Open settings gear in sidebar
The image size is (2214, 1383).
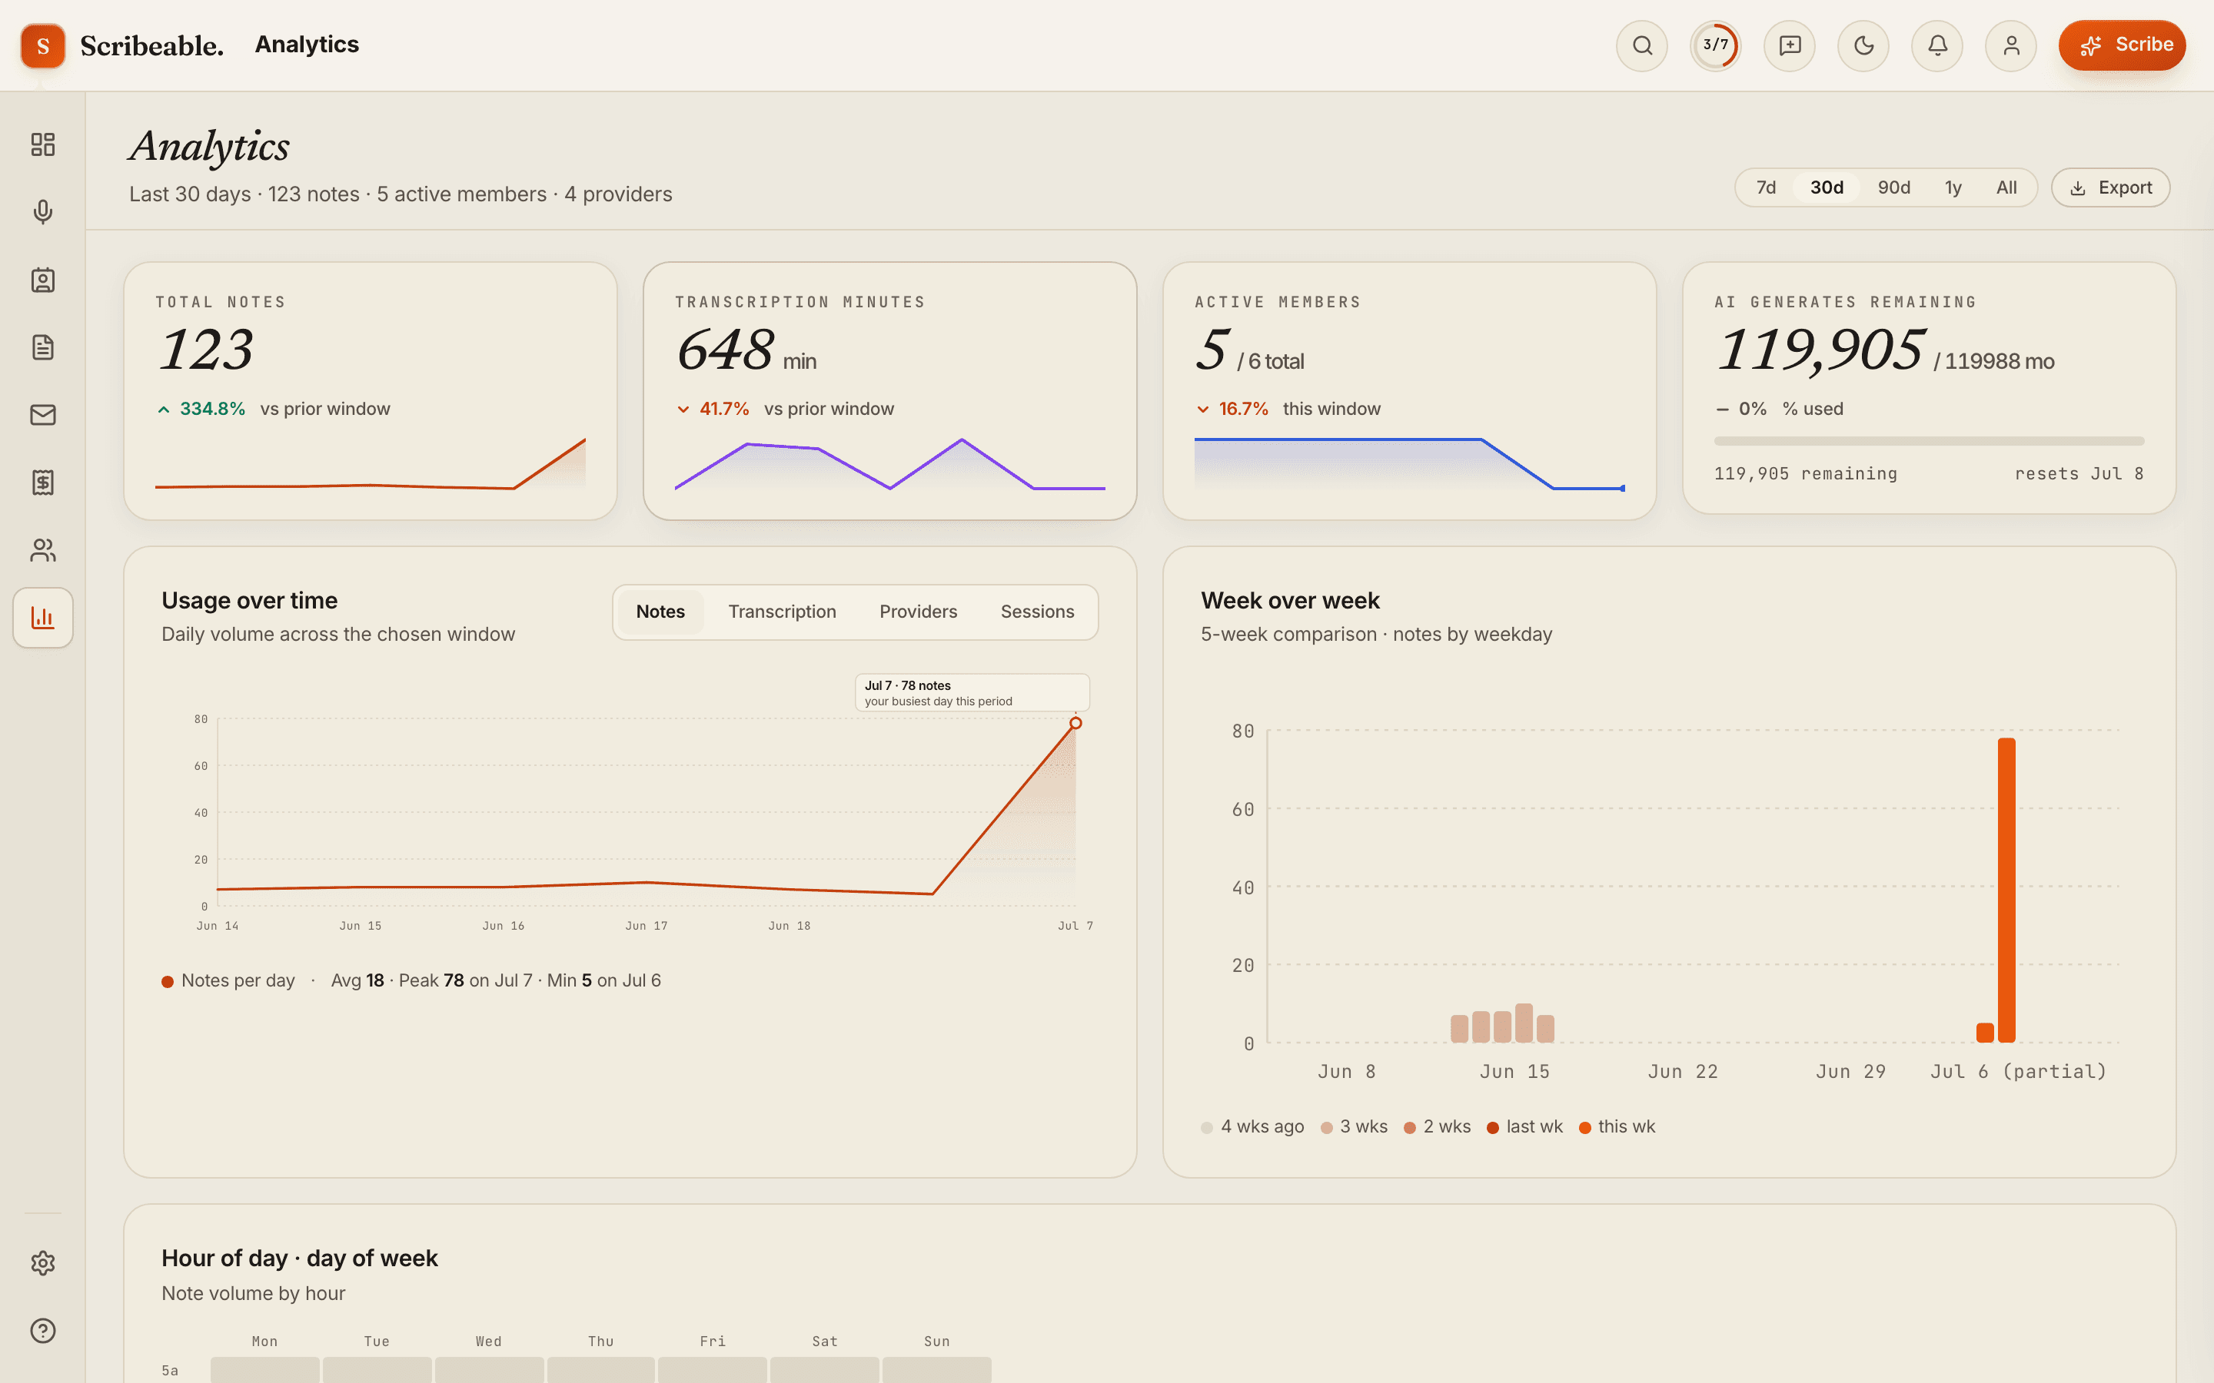(43, 1263)
